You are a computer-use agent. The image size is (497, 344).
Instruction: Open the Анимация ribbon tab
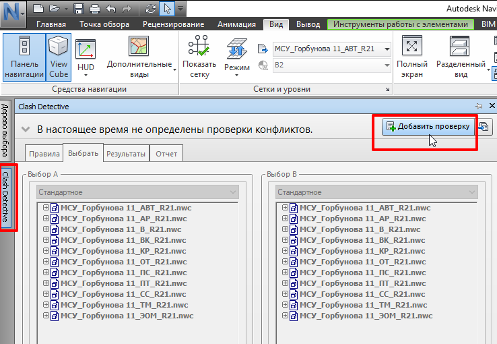(236, 24)
